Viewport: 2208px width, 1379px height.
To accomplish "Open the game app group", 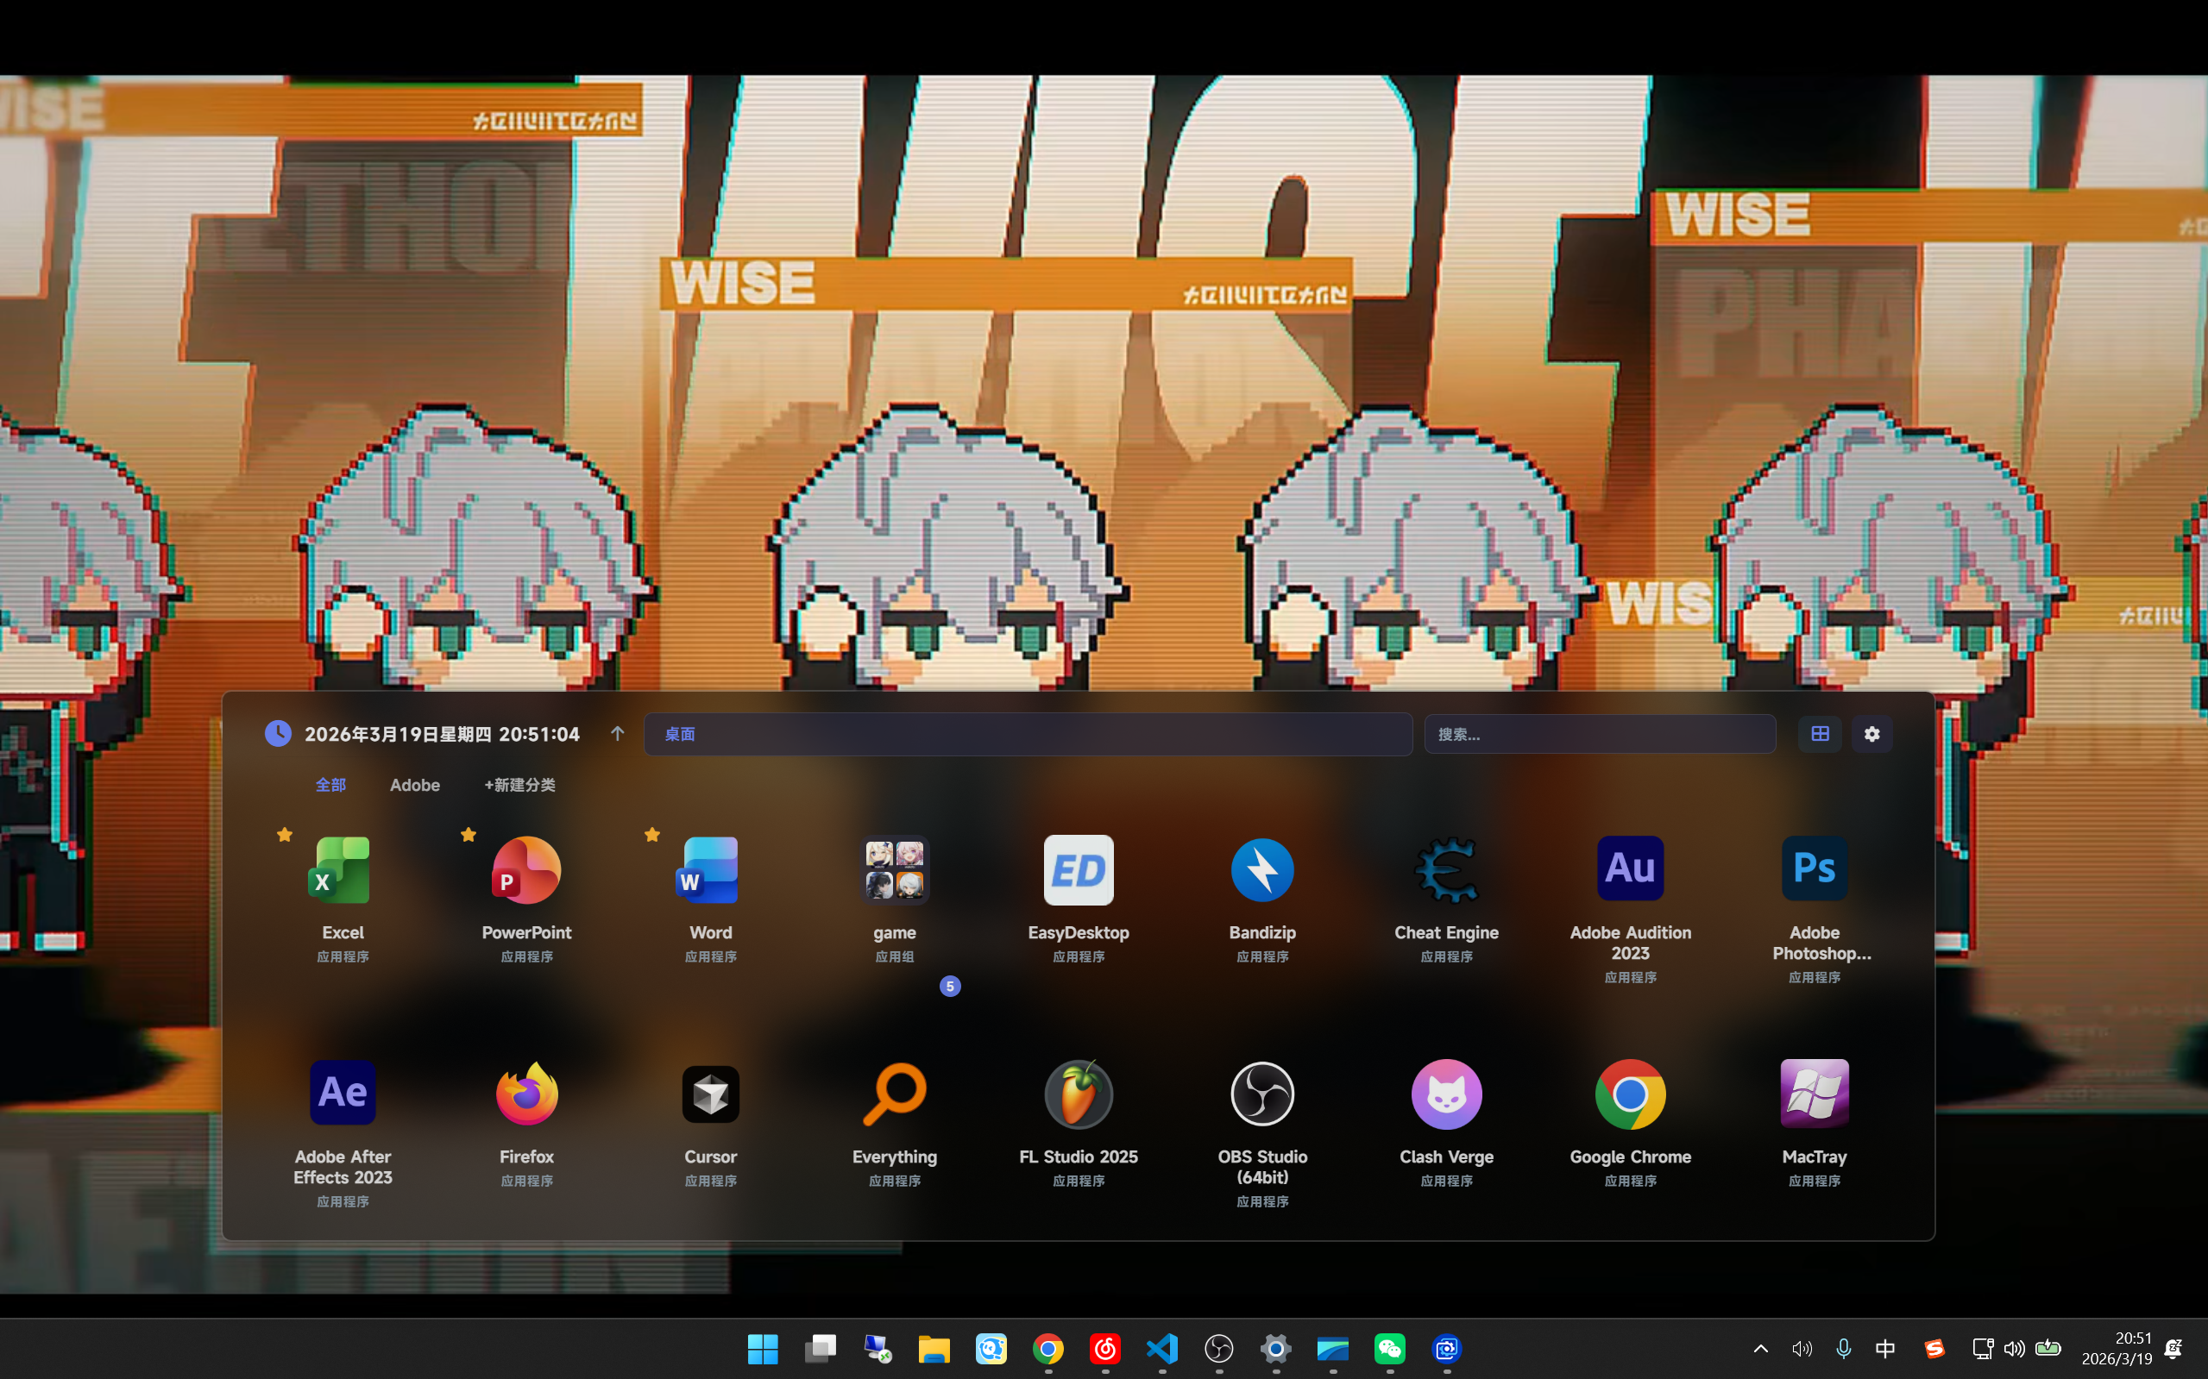I will (x=894, y=870).
